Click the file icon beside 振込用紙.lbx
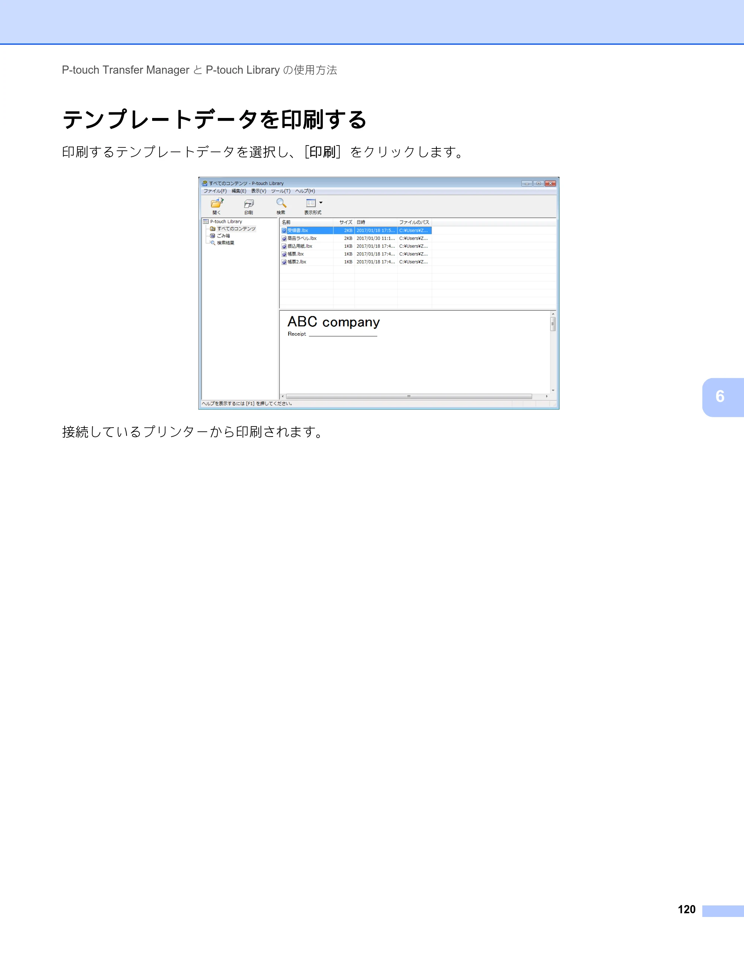Image resolution: width=744 pixels, height=962 pixels. coord(284,247)
